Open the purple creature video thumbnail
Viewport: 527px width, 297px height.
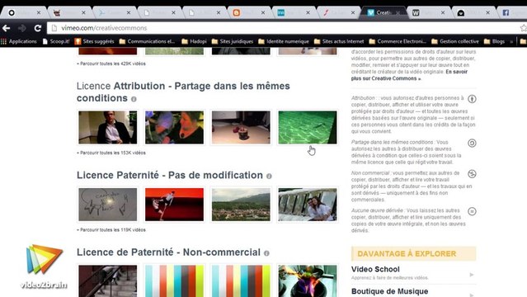174,128
